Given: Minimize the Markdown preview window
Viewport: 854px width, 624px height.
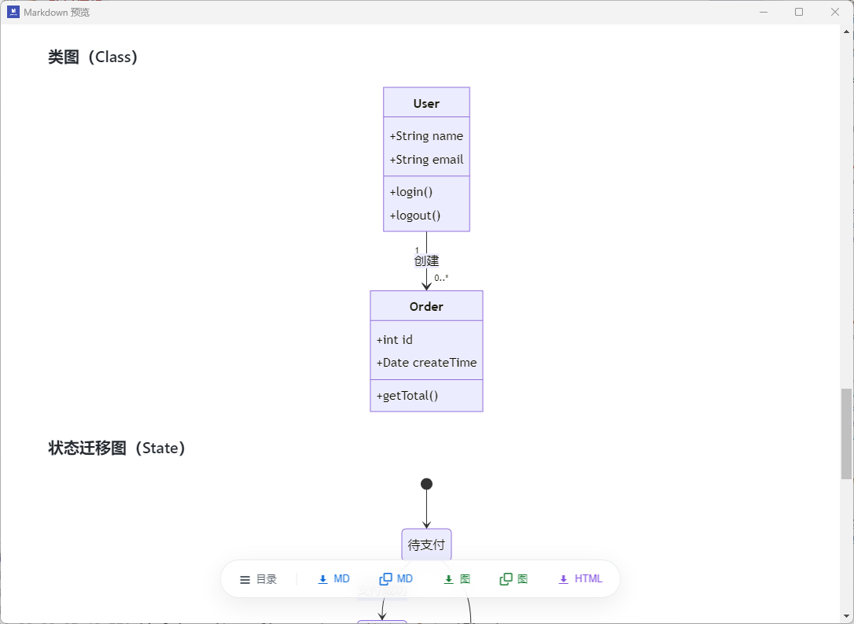Looking at the screenshot, I should point(763,12).
